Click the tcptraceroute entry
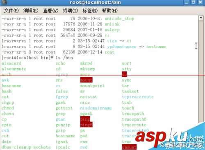This screenshot has height=150, width=205. tap(138, 97)
